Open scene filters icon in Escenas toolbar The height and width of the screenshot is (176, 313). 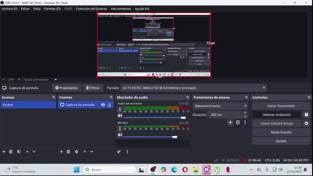coord(19,152)
